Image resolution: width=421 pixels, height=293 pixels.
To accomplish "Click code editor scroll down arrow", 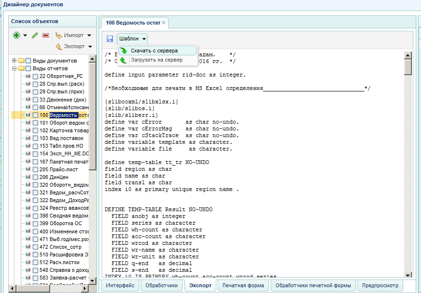I will pos(408,275).
